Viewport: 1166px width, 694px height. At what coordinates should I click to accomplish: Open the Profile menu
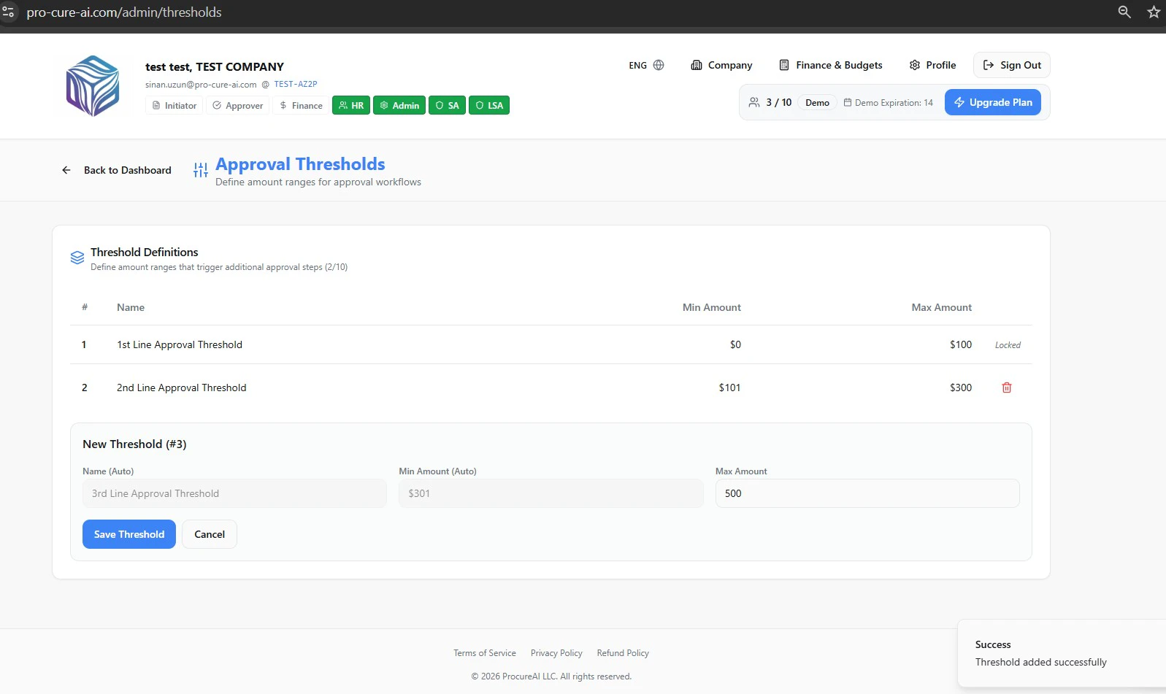pyautogui.click(x=932, y=65)
